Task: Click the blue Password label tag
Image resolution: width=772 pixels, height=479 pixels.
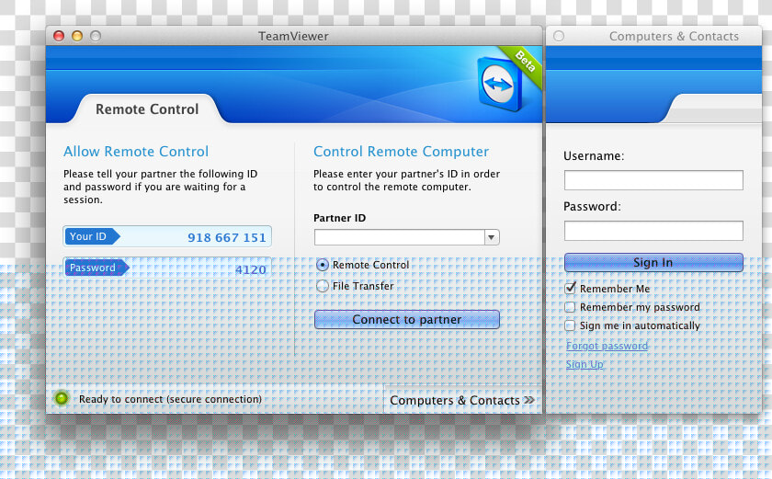Action: pyautogui.click(x=97, y=268)
